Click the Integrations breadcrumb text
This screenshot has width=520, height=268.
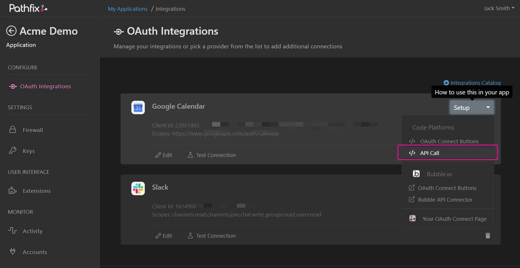coord(170,9)
